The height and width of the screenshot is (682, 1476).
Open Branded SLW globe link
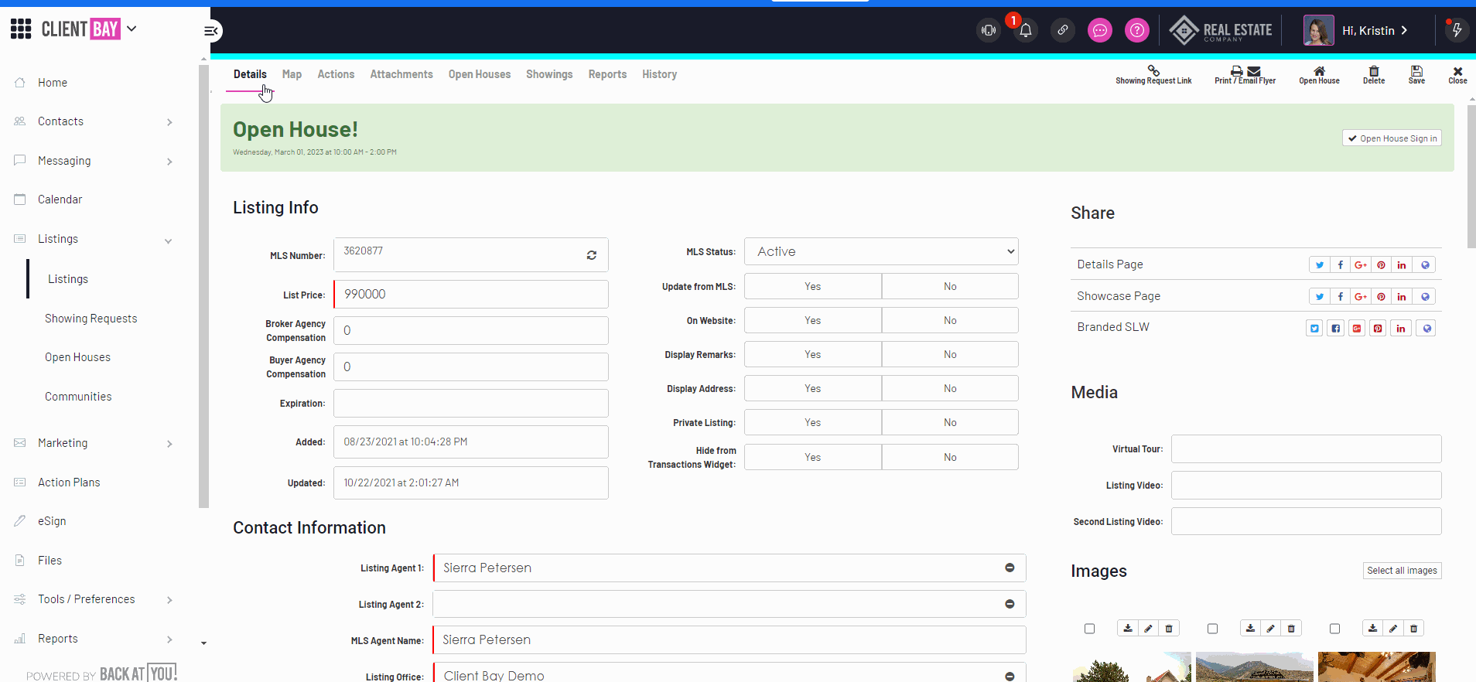pyautogui.click(x=1426, y=329)
